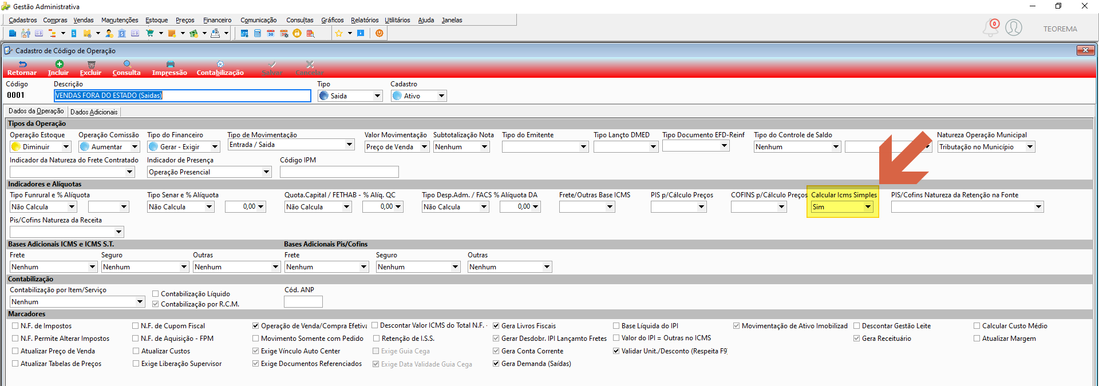The height and width of the screenshot is (386, 1099).
Task: Open the blue calendar grid toolbar icon
Action: (x=244, y=33)
